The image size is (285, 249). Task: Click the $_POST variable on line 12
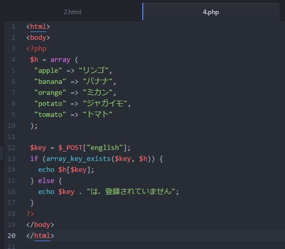click(70, 147)
